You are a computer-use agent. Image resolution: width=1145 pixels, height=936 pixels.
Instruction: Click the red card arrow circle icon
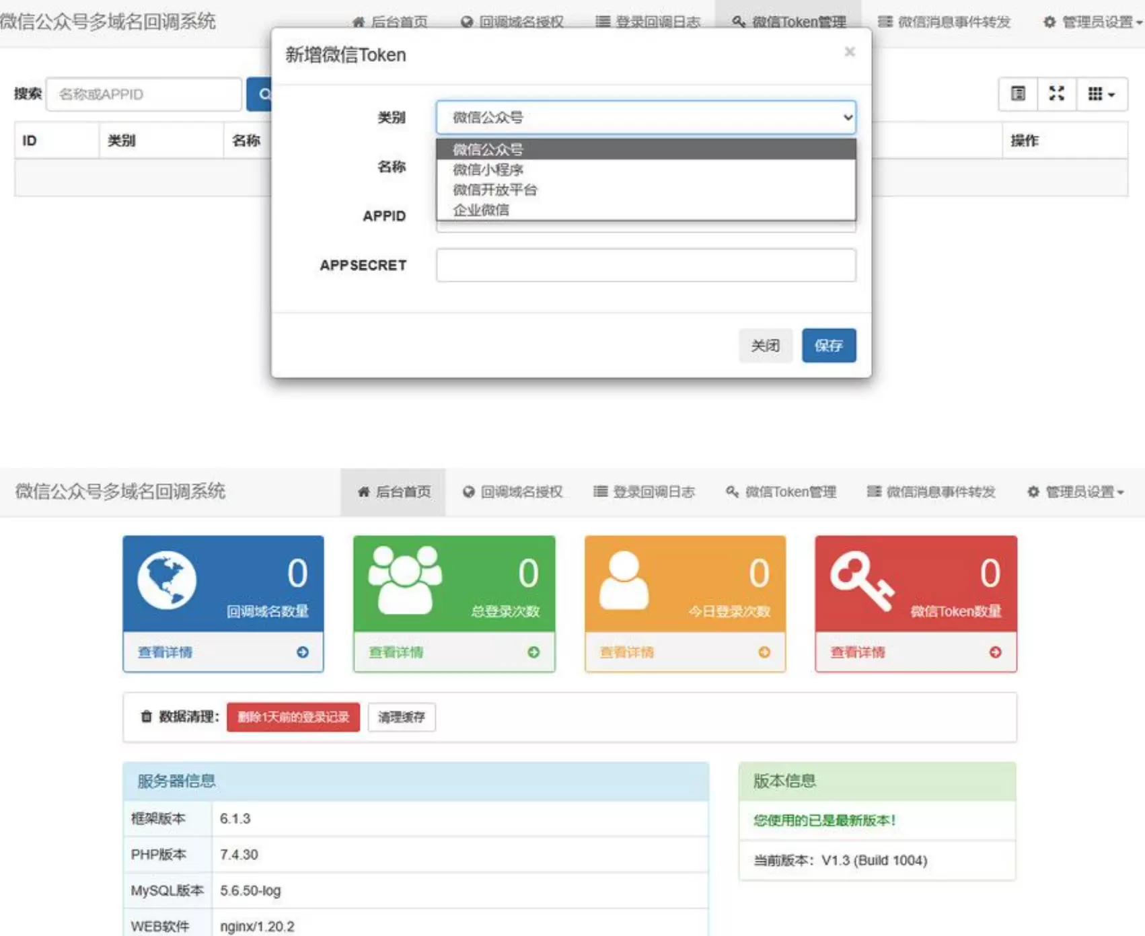996,652
